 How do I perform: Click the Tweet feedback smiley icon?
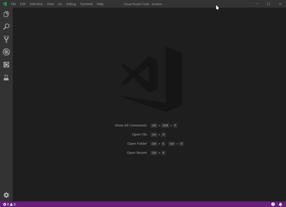point(273,204)
